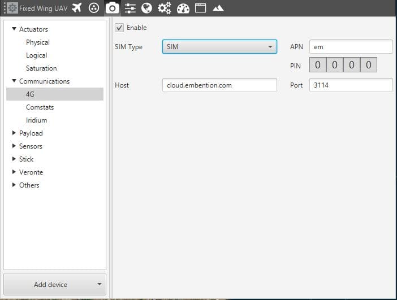Open the SIM Type dropdown
397x300 pixels.
pos(219,46)
